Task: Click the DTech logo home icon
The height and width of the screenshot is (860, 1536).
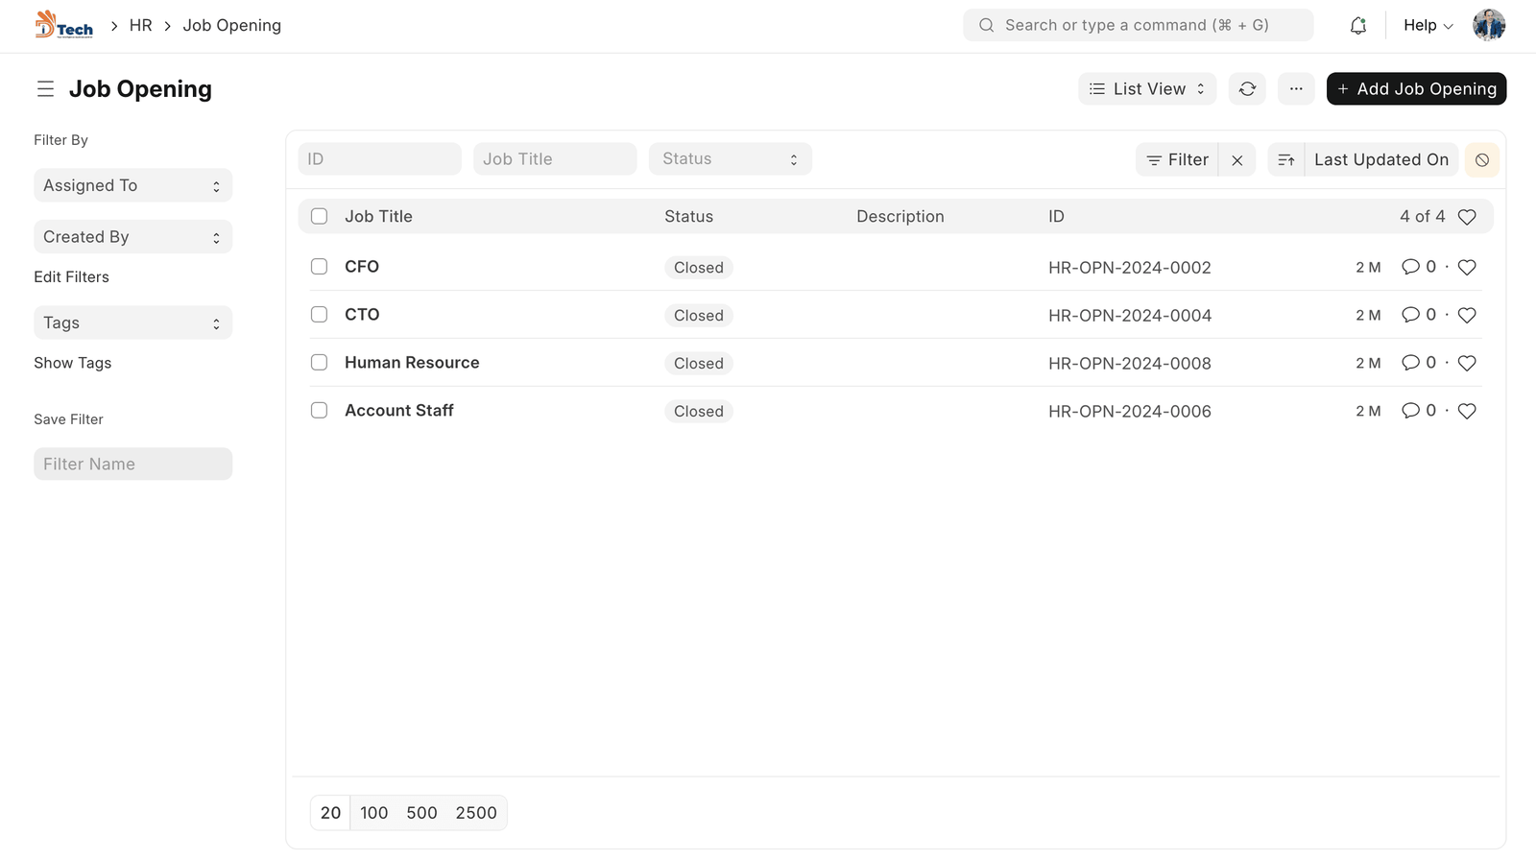Action: 63,25
